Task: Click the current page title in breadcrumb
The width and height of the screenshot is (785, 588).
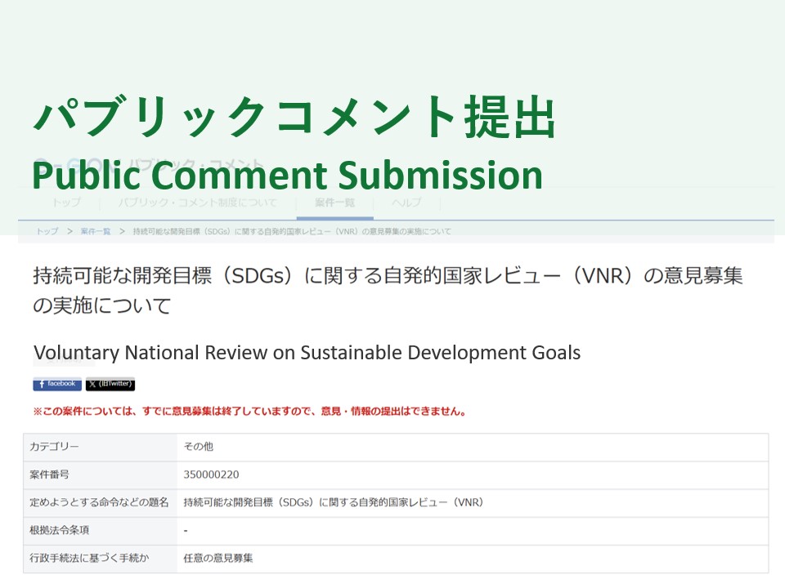Action: 291,231
